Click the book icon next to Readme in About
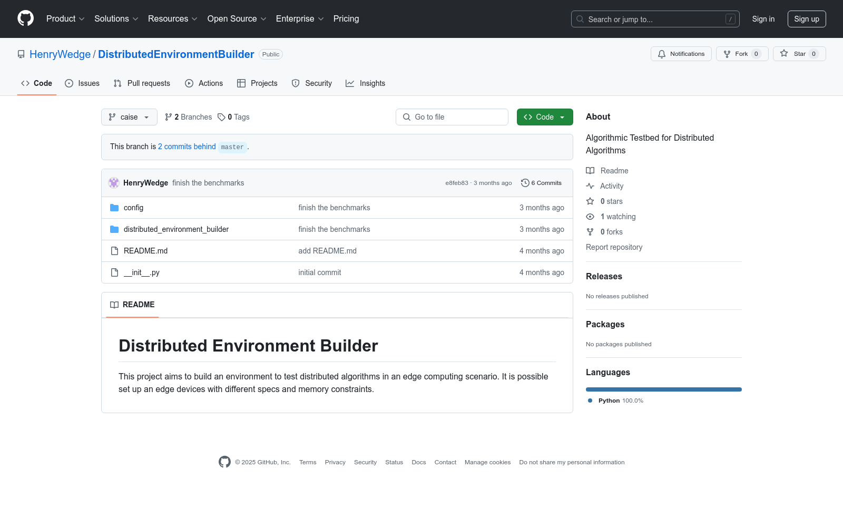Screen dimensions: 843x527 [x=590, y=171]
